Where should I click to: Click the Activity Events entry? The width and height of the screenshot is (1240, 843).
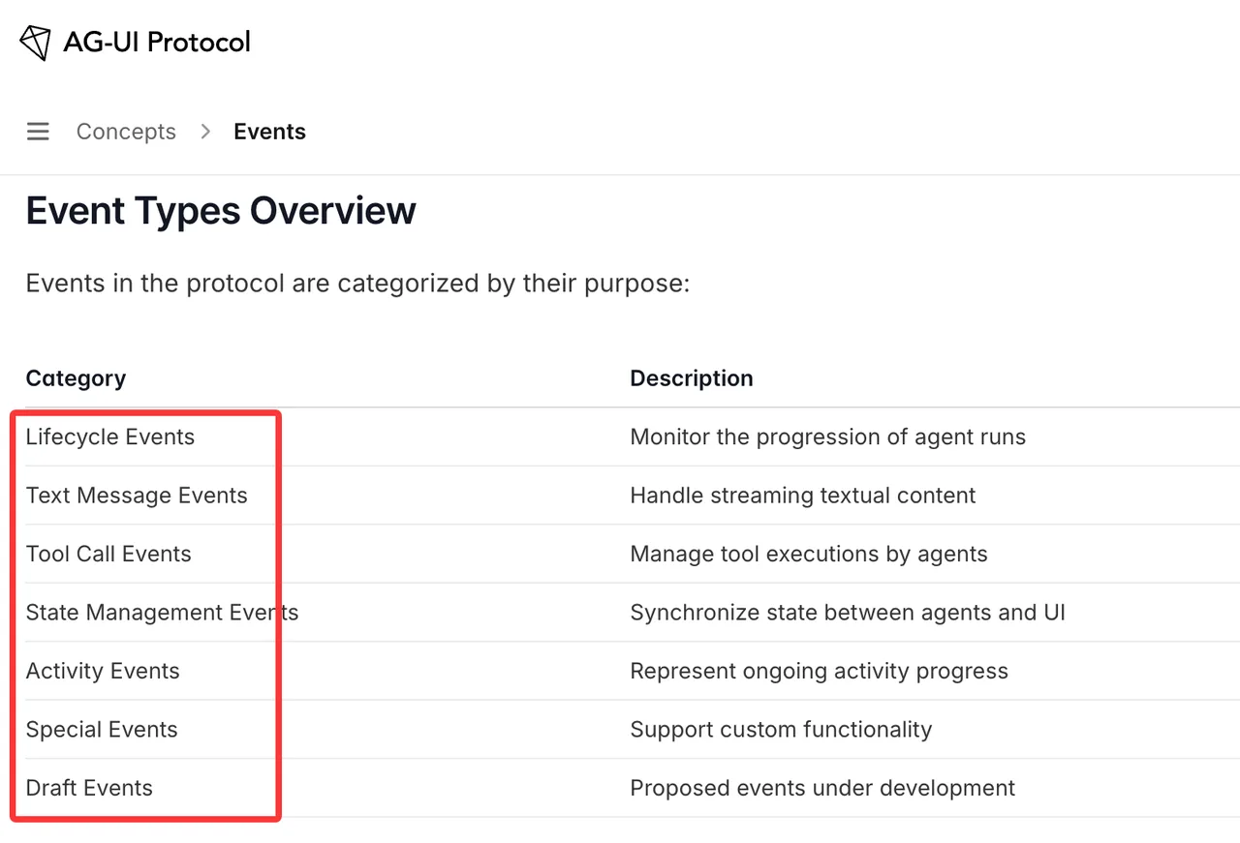[103, 672]
